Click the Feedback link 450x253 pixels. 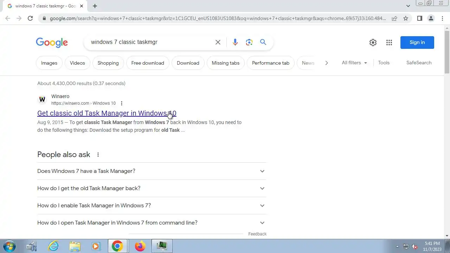tap(257, 234)
